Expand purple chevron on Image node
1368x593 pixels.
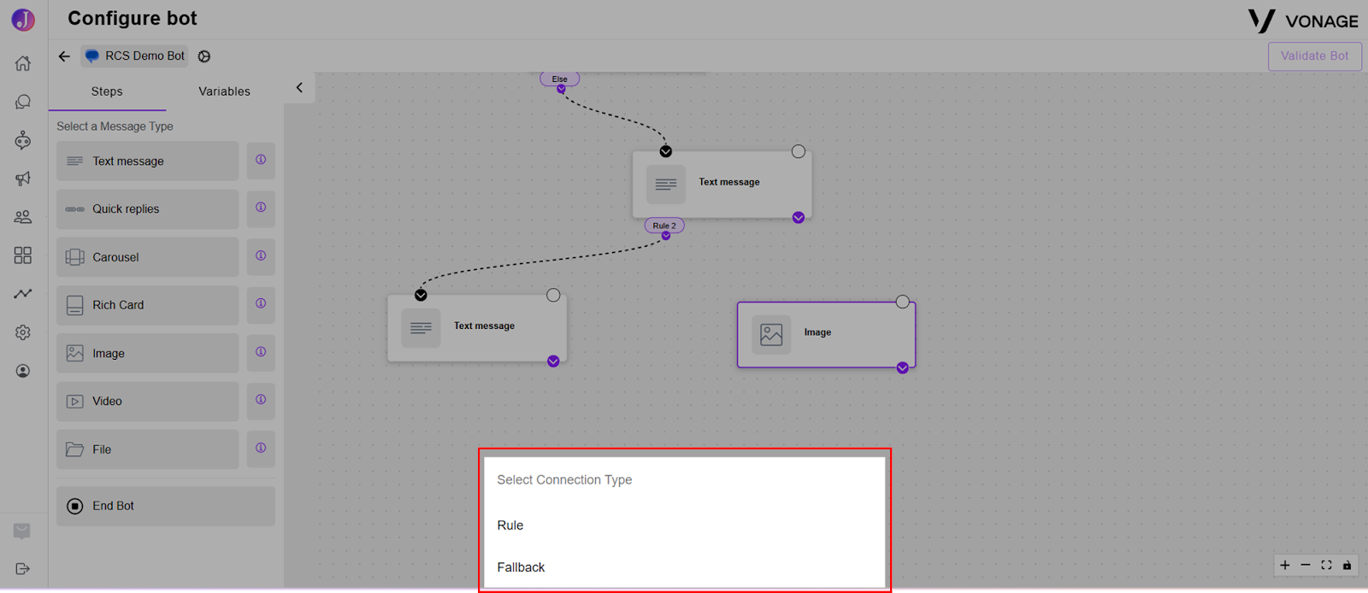pos(903,368)
